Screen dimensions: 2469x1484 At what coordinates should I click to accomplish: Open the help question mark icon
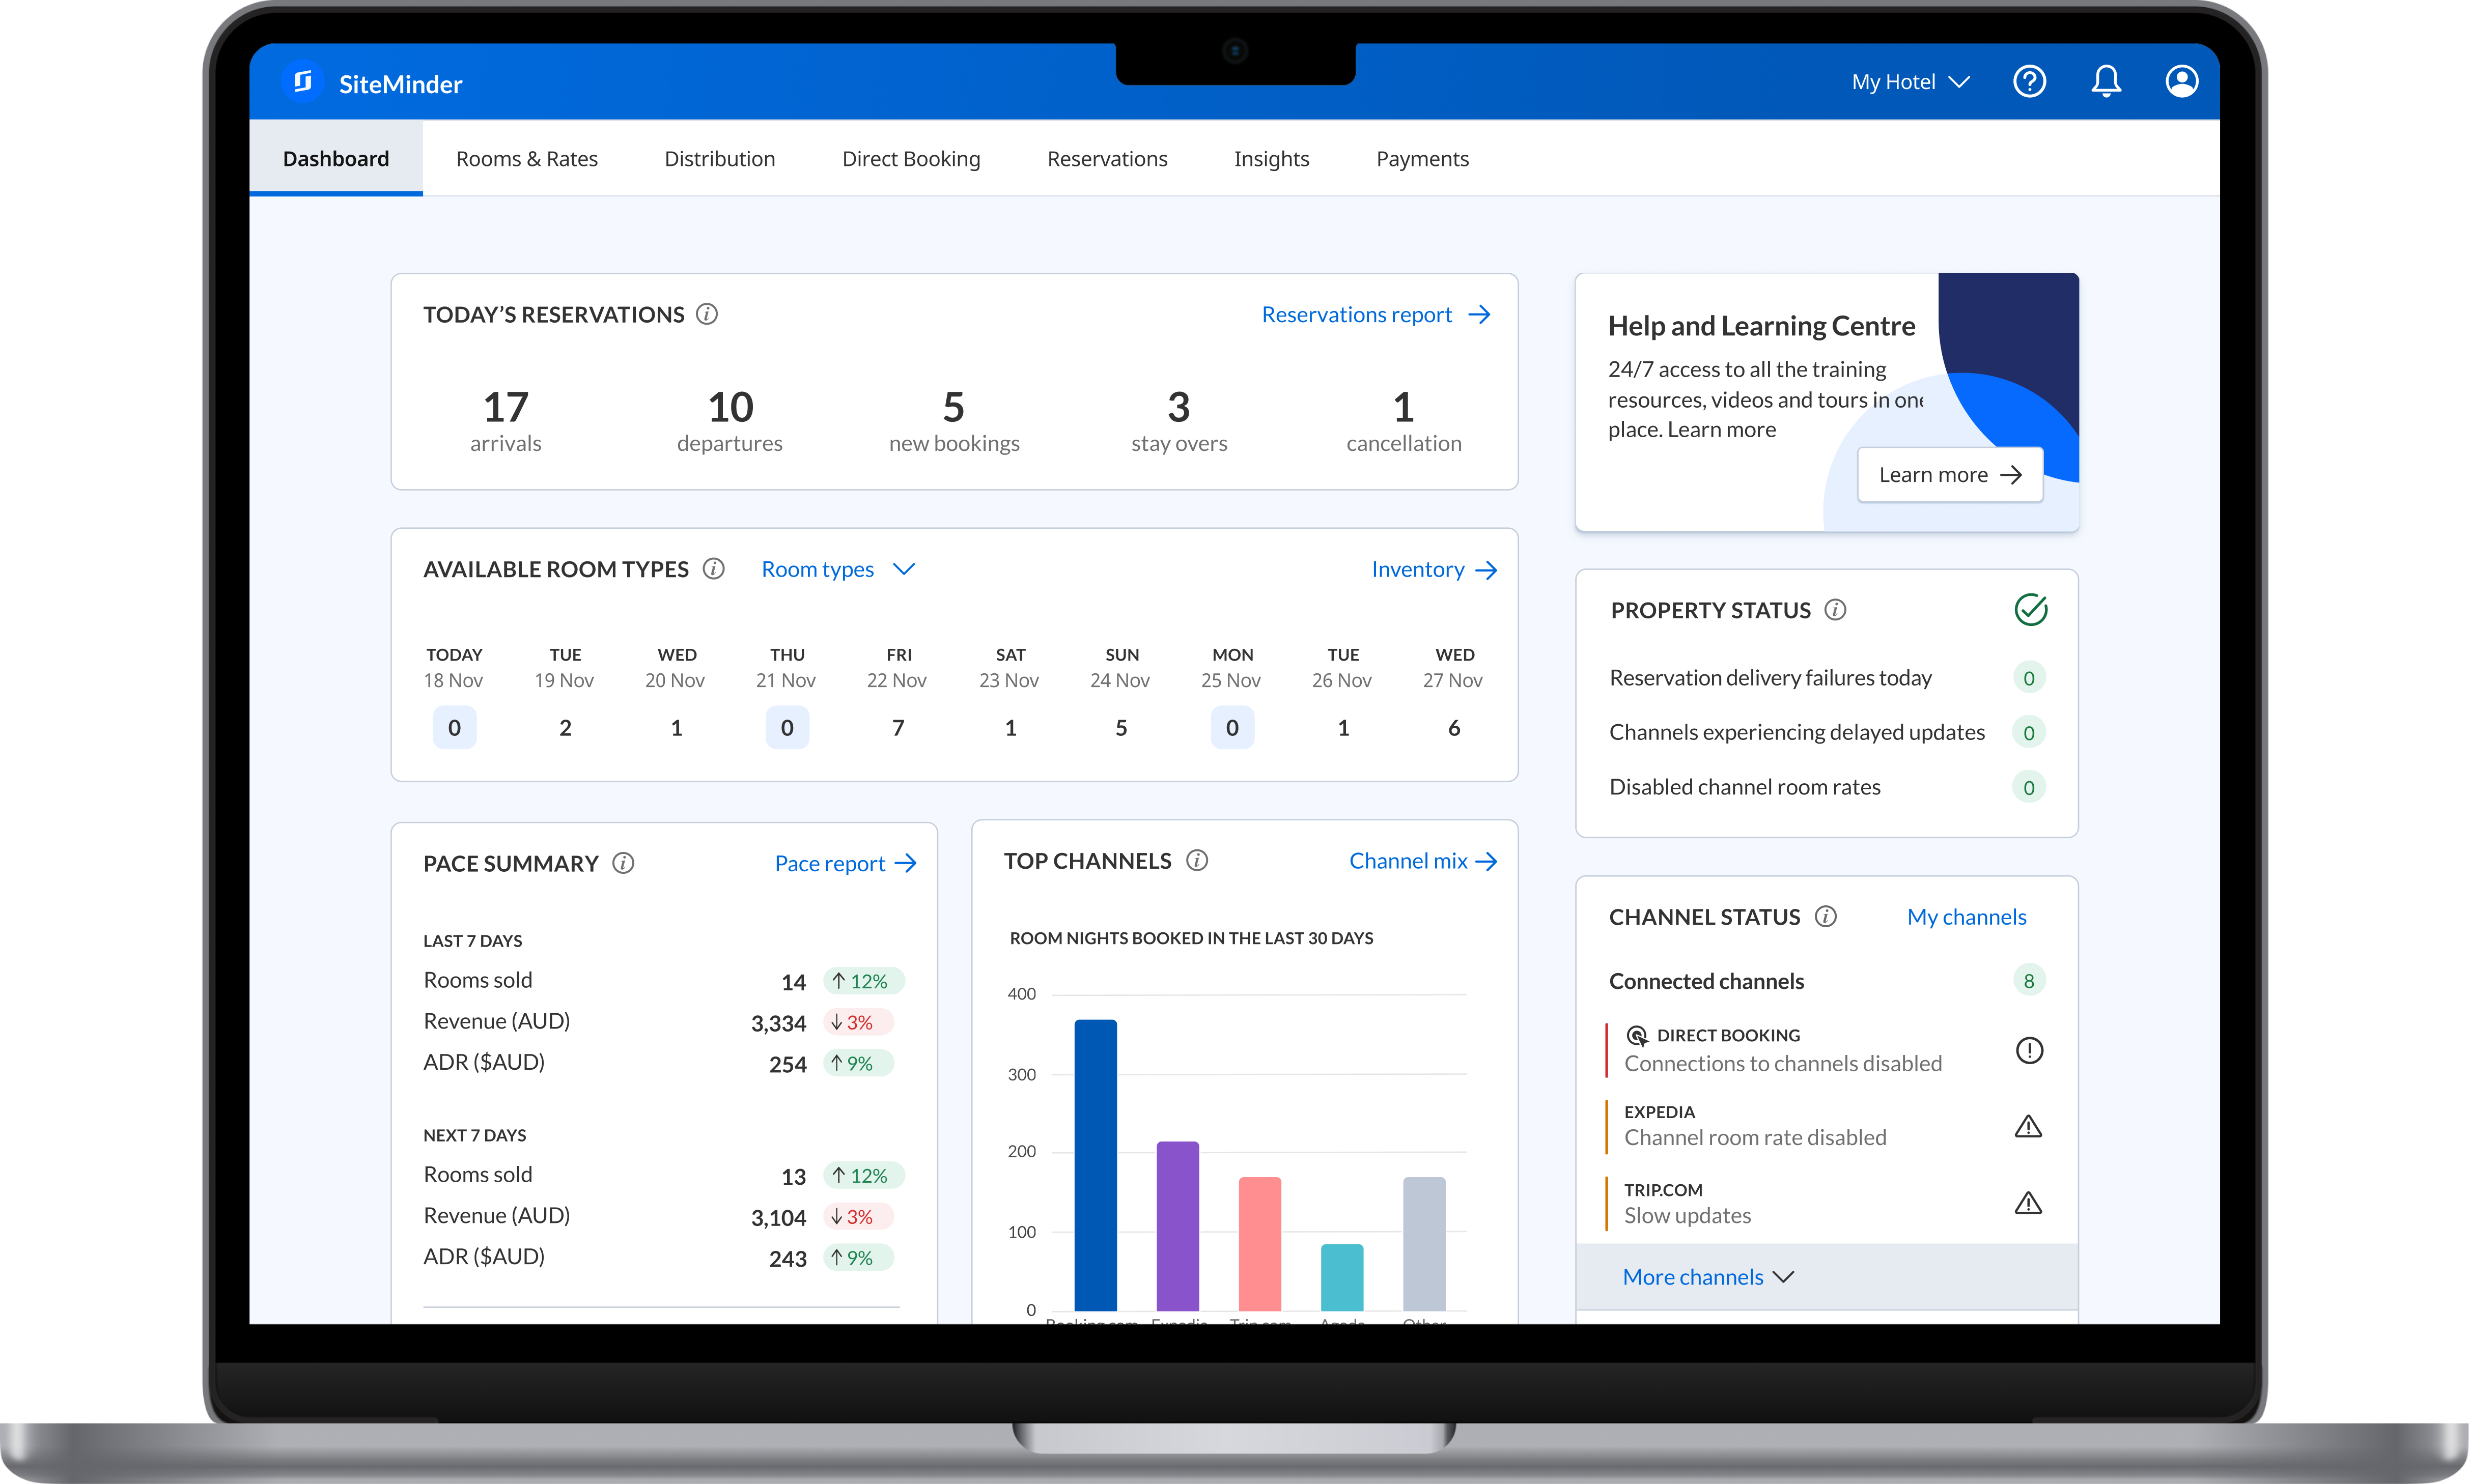click(x=2029, y=81)
